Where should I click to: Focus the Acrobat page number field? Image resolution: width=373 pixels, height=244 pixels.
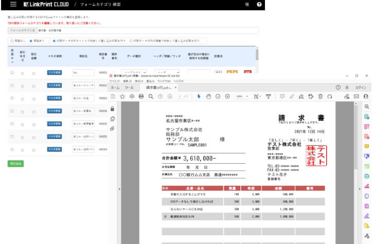point(180,96)
